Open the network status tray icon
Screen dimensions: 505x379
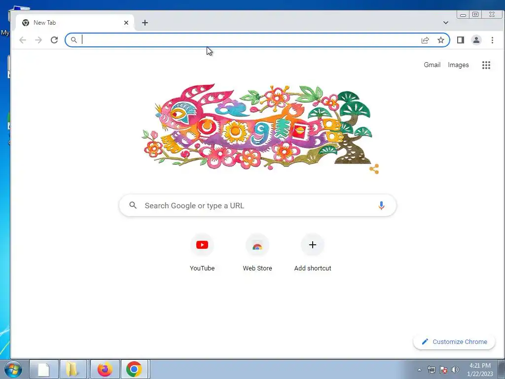tap(431, 370)
